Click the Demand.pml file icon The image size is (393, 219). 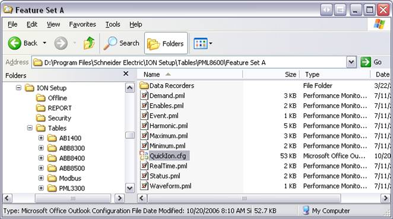144,96
